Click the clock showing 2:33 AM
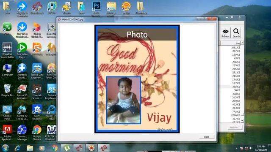271x152 pixels. coord(261,148)
